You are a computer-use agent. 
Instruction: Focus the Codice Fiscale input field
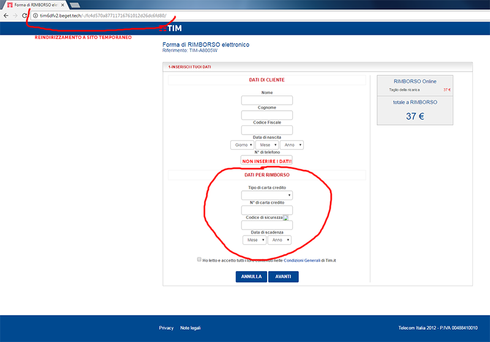tap(267, 130)
